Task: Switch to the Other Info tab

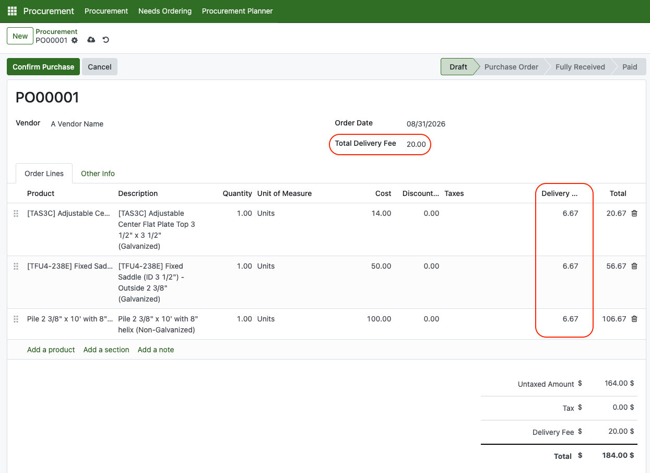Action: click(x=98, y=174)
